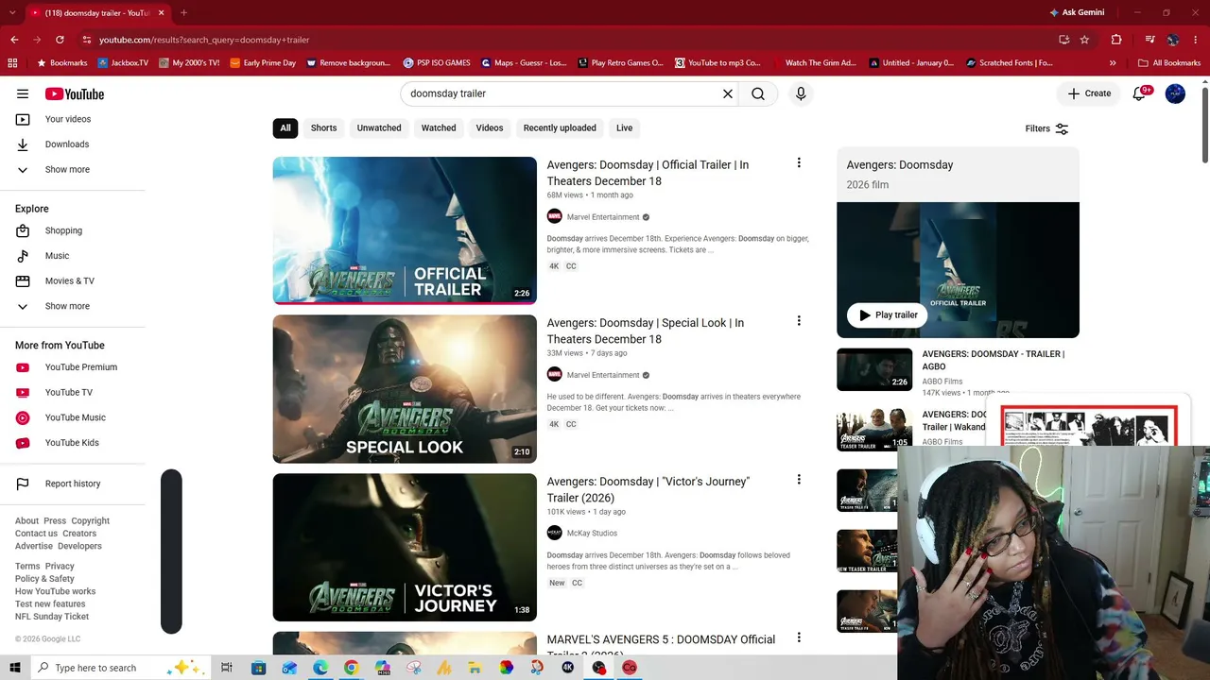Open the account avatar menu

click(x=1175, y=93)
